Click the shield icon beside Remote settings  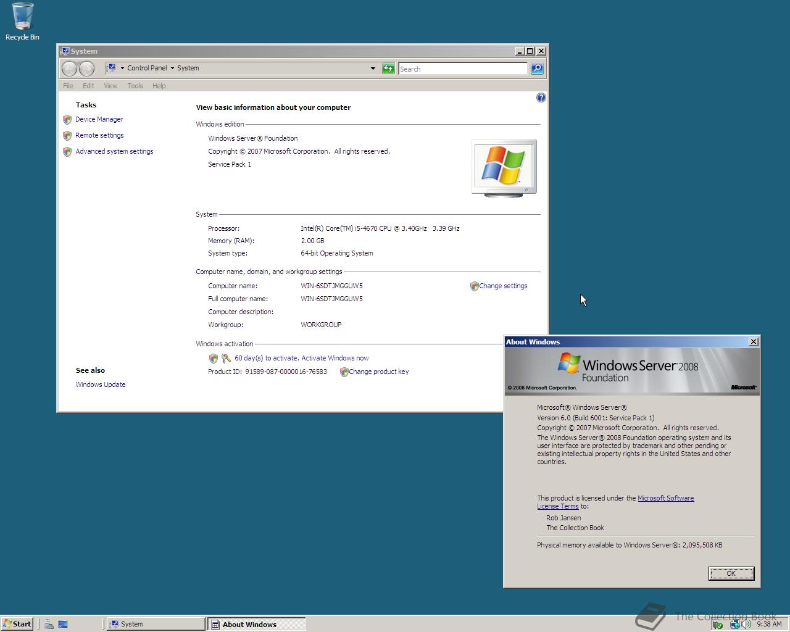click(67, 135)
